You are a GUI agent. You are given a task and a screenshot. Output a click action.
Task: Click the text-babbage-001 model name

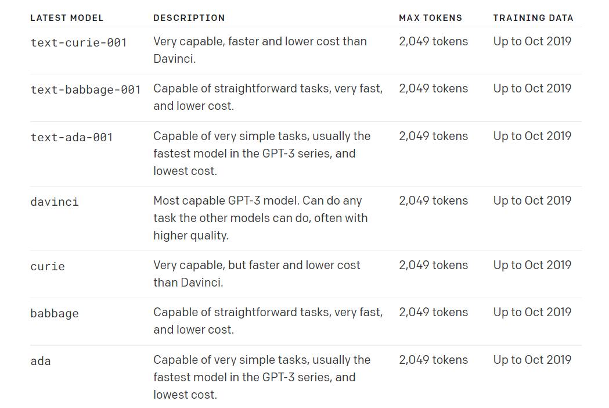[x=85, y=90]
